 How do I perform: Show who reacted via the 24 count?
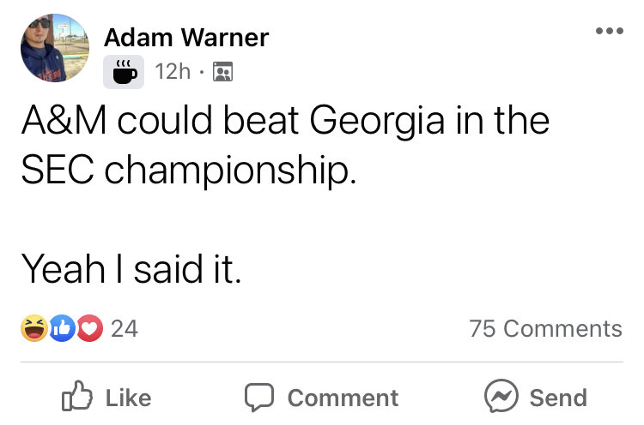pos(125,328)
